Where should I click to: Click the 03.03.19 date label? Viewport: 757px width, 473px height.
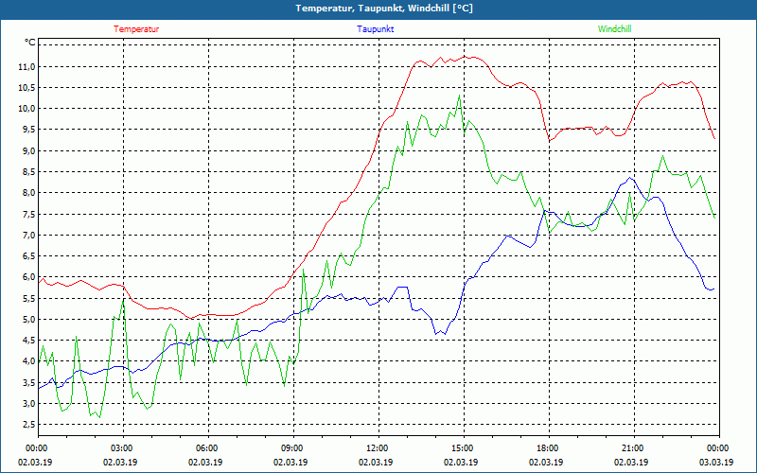[x=715, y=463]
